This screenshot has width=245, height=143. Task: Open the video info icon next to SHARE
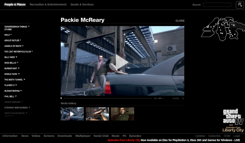(183, 98)
